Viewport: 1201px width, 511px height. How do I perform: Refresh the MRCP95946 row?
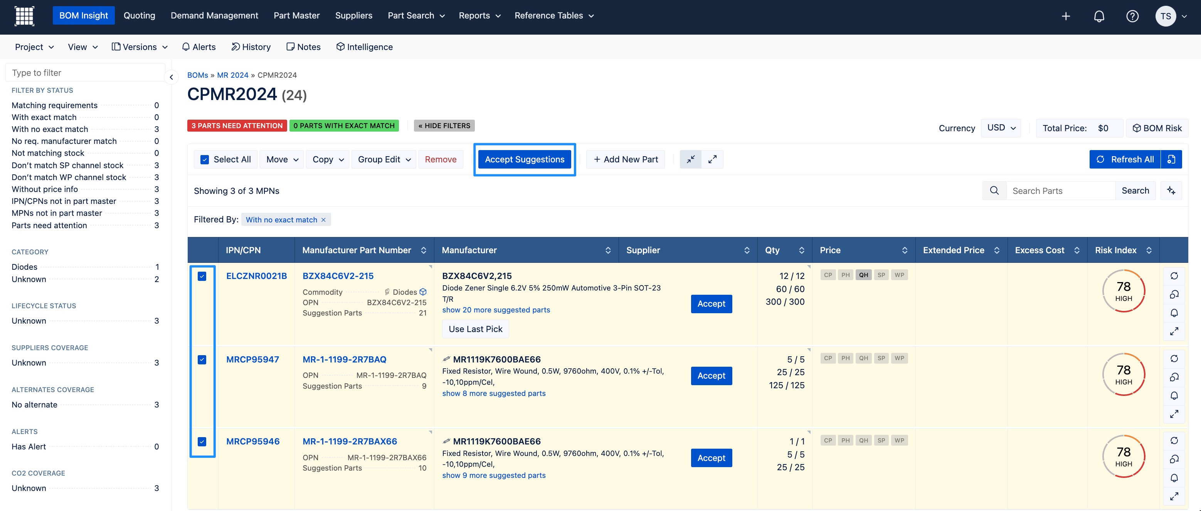tap(1174, 440)
